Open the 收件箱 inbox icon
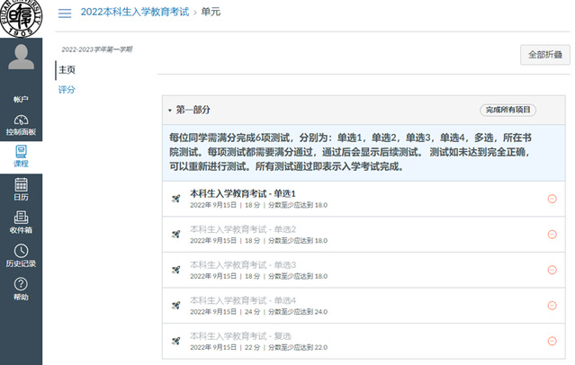 coord(21,222)
